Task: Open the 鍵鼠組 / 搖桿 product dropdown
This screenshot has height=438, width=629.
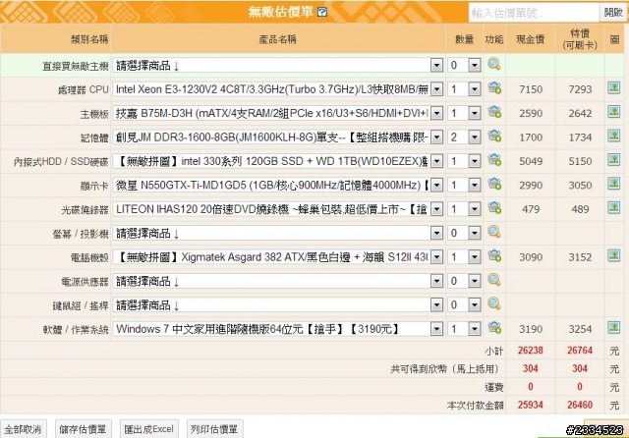Action: [277, 305]
